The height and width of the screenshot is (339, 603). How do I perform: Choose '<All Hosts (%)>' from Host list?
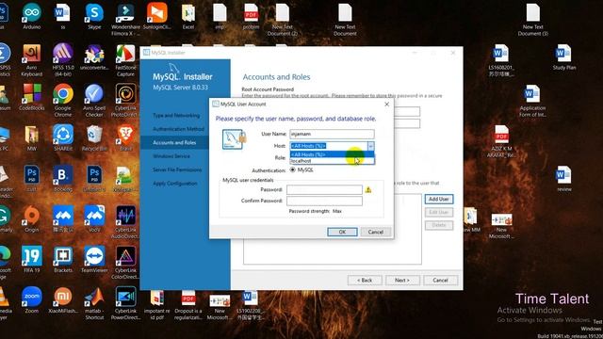tap(332, 154)
